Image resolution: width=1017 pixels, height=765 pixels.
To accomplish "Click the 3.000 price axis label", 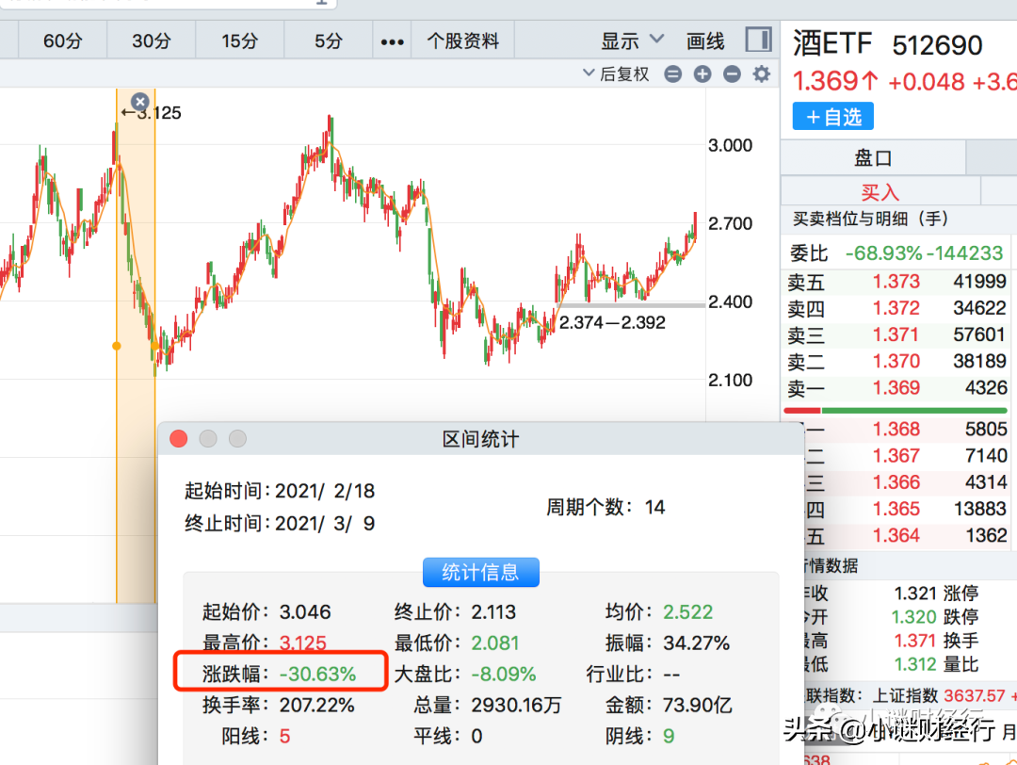I will [x=731, y=145].
